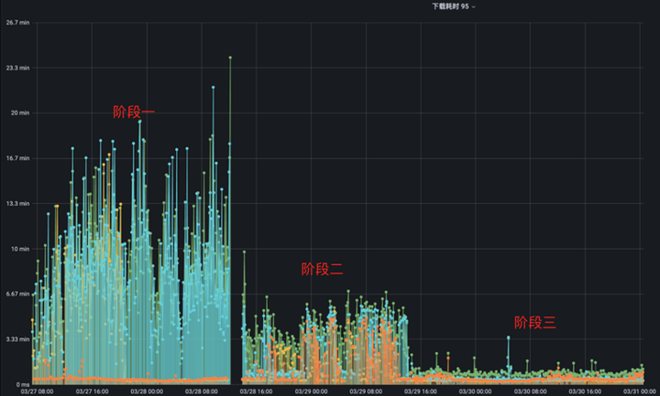Click the chevron beside 下载耗时 95
660x396 pixels.
pos(474,6)
